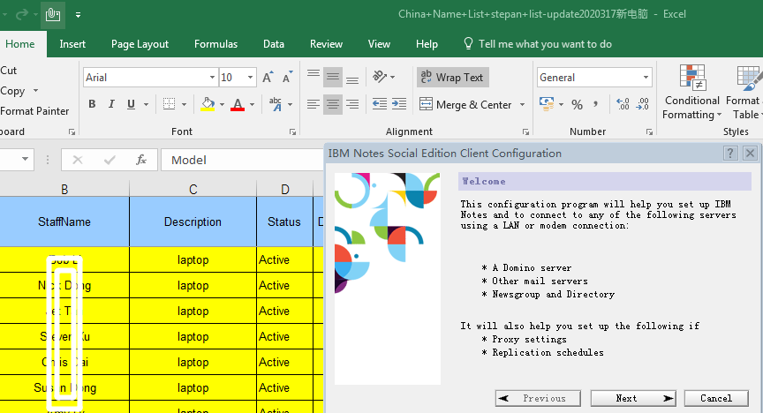Click Merge & Center
This screenshot has height=413, width=763.
tap(465, 105)
